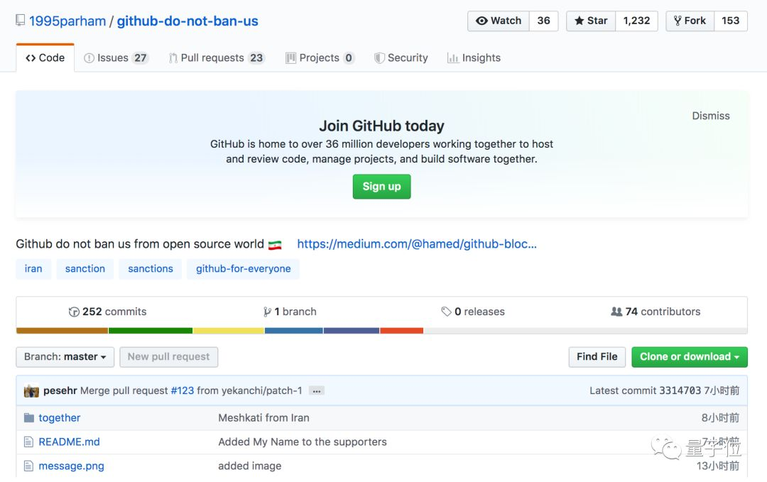Expand the commit message ellipsis
This screenshot has width=767, height=482.
tap(317, 391)
